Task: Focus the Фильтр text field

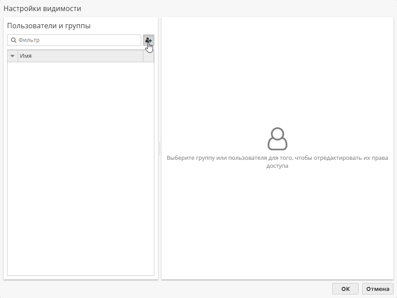Action: point(77,40)
